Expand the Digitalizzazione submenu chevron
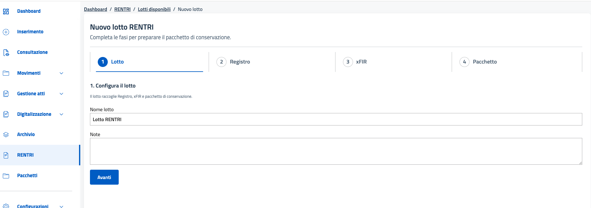This screenshot has width=591, height=208. coord(62,114)
